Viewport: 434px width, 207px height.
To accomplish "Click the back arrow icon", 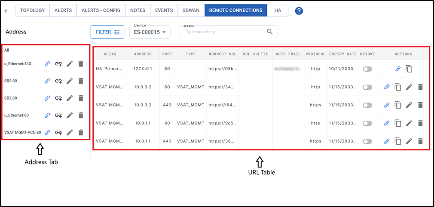I will click(x=6, y=11).
